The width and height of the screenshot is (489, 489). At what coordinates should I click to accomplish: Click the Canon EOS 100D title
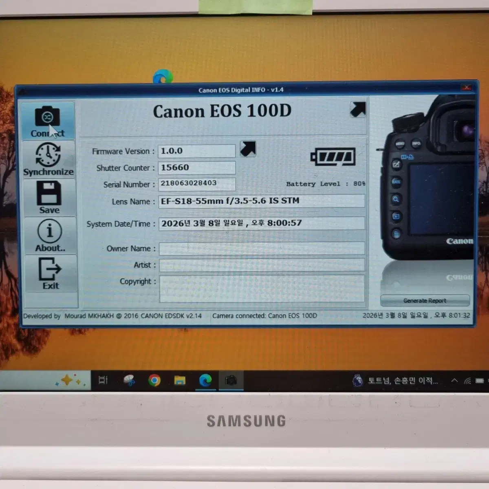point(222,111)
